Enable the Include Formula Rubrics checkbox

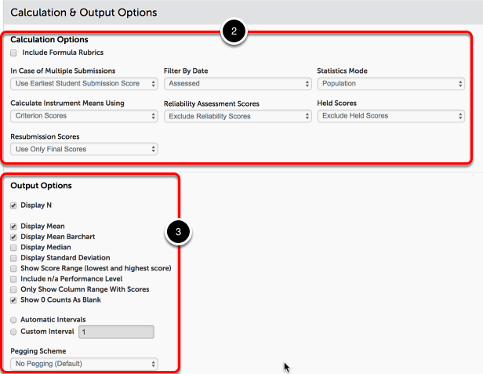pyautogui.click(x=13, y=53)
